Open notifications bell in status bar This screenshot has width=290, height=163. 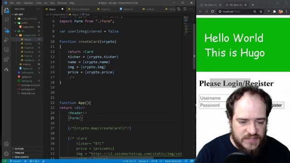coord(192,161)
